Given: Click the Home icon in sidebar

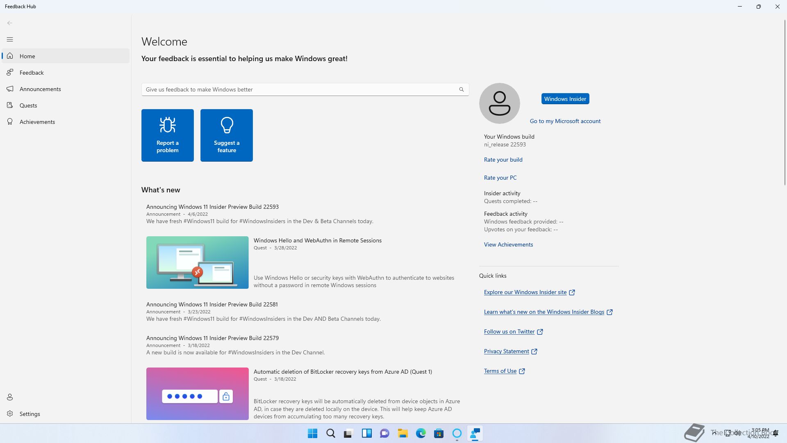Looking at the screenshot, I should point(10,56).
